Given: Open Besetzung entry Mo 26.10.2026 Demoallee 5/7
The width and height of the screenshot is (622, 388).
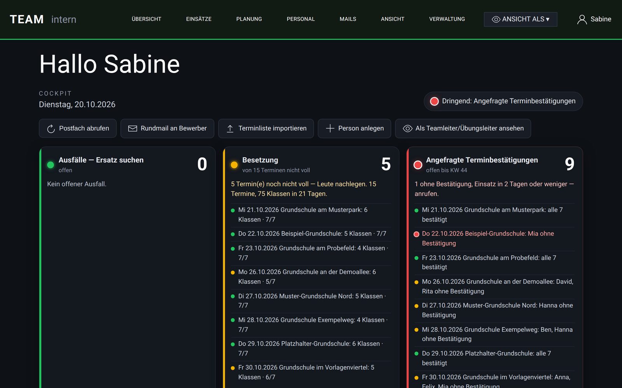Looking at the screenshot, I should 311,277.
